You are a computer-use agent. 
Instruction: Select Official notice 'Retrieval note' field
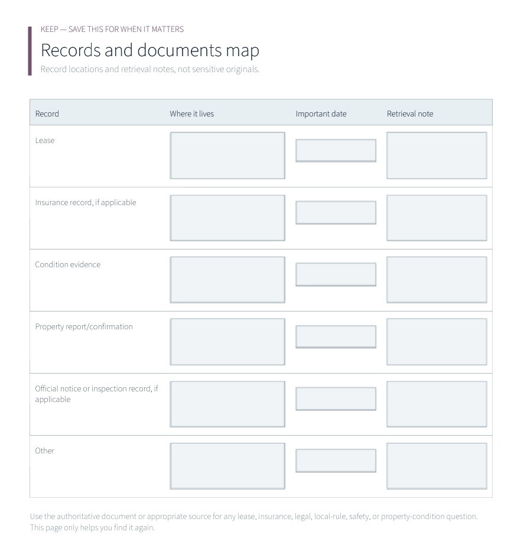tap(437, 404)
